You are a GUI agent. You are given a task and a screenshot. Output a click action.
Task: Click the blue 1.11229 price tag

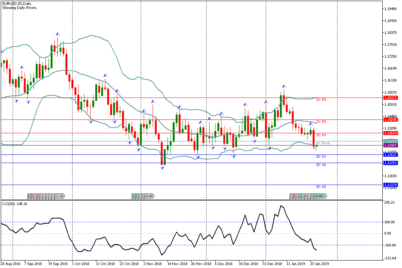tap(391, 185)
